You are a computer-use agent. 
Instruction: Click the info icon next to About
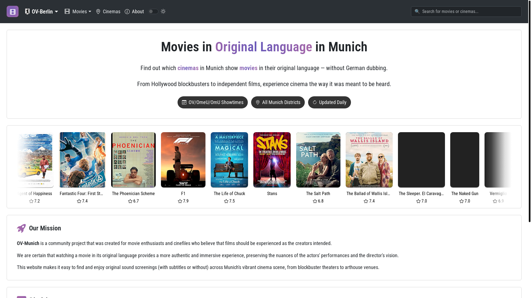click(127, 12)
